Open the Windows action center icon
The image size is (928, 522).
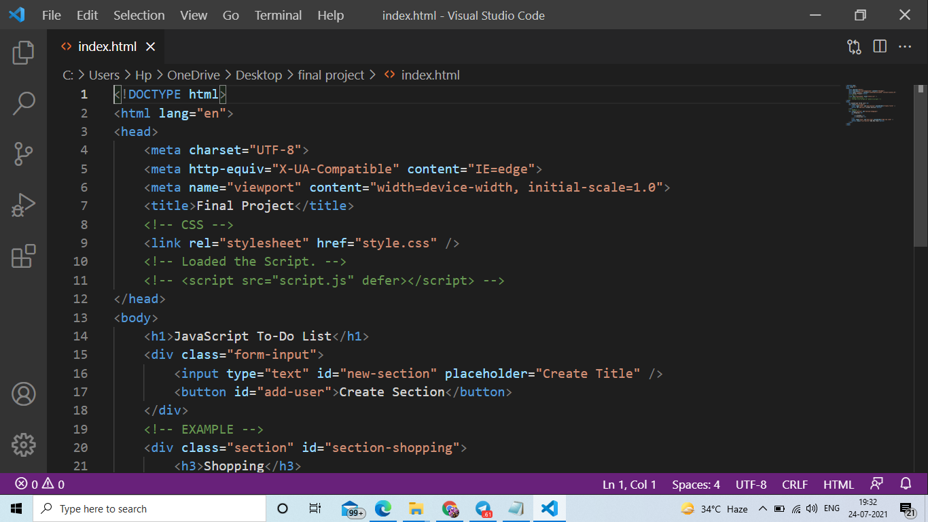click(x=907, y=508)
